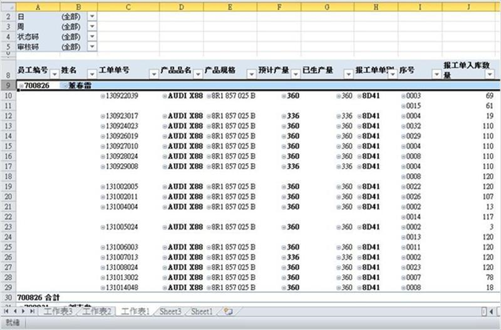501x330 pixels.
Task: Collapse work order 131004004 row
Action: (x=103, y=207)
